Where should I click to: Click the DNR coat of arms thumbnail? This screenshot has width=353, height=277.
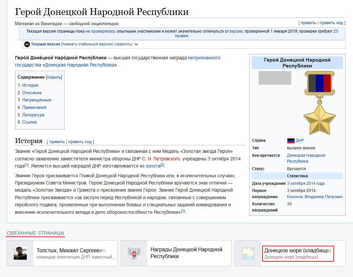[134, 253]
